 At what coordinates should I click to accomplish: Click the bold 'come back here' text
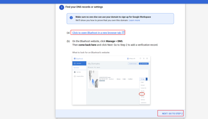(87, 45)
